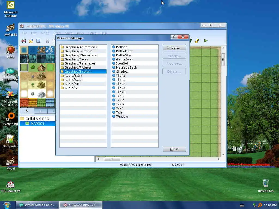The height and width of the screenshot is (209, 279).
Task: Click the Save floppy disk icon
Action: coord(38,41)
